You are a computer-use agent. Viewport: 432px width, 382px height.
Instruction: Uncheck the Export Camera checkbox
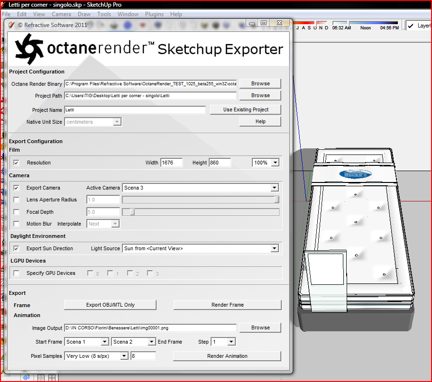tap(16, 188)
